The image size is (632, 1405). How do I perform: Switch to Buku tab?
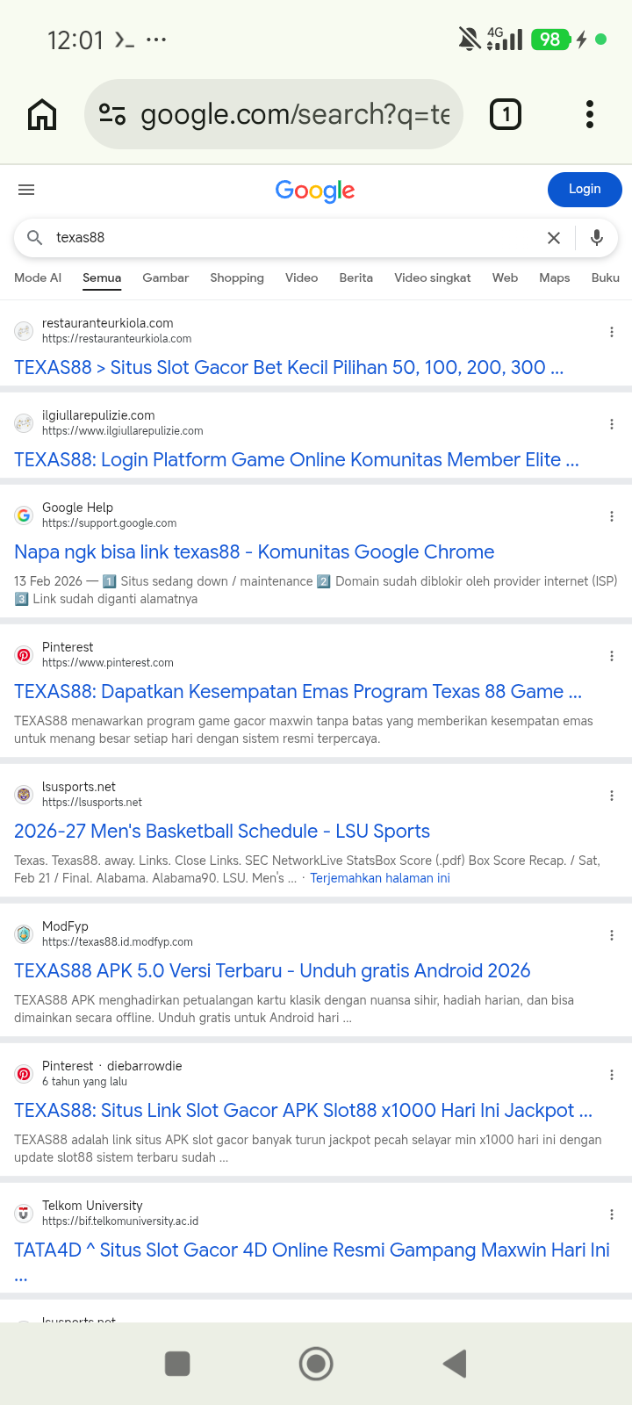[x=606, y=277]
